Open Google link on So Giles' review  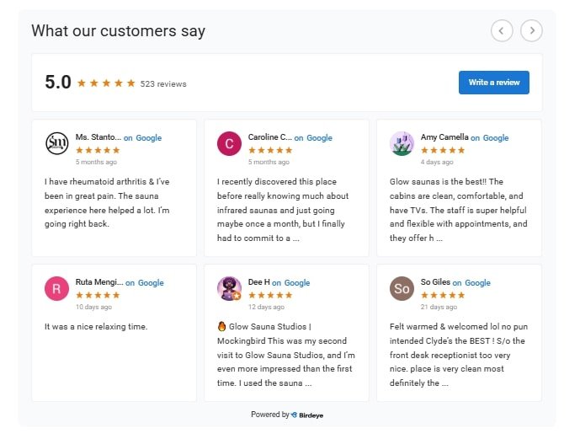coord(477,283)
